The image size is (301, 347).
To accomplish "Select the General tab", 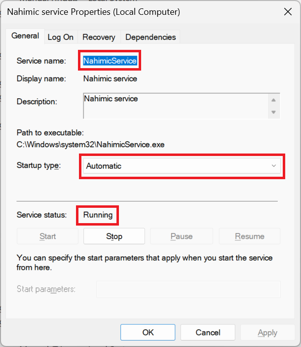I will click(25, 36).
